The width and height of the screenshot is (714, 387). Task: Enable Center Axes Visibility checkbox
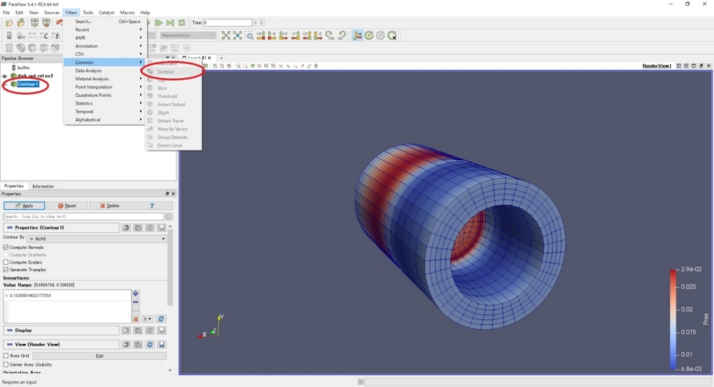point(6,365)
